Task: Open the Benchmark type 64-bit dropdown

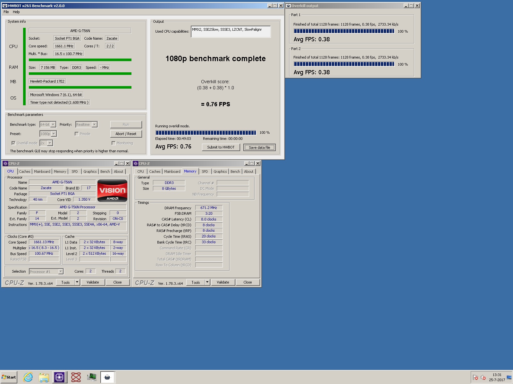Action: click(x=53, y=124)
